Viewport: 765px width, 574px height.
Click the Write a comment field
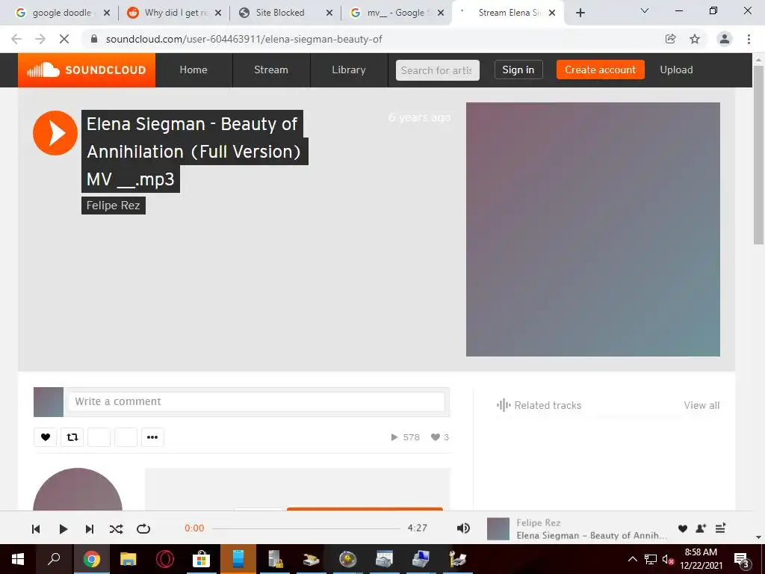pos(257,401)
